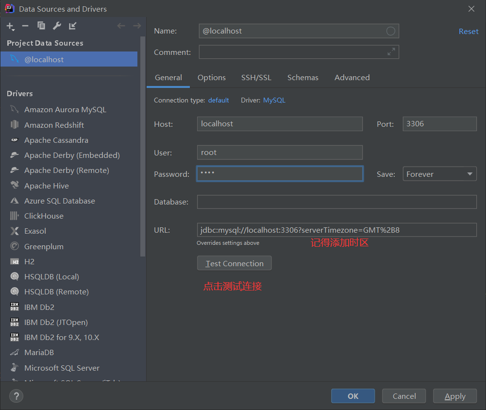The image size is (486, 410).
Task: Focus the Password field
Action: 280,174
